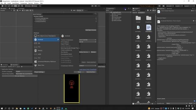Select the Rotate tool in toolbar

(9, 6)
